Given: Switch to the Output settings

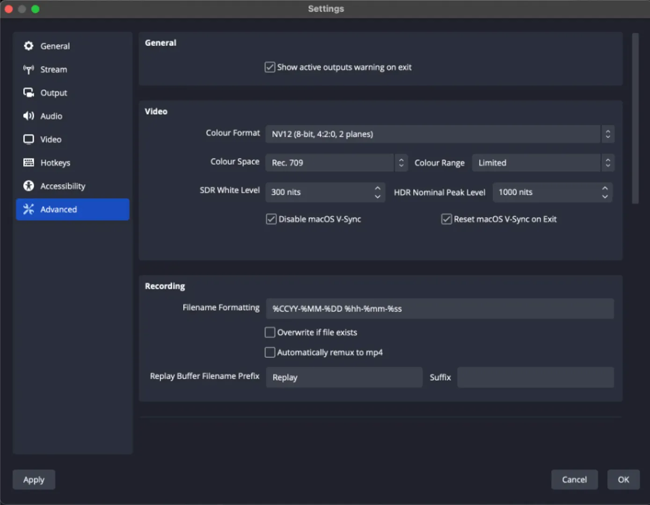Looking at the screenshot, I should pos(73,93).
